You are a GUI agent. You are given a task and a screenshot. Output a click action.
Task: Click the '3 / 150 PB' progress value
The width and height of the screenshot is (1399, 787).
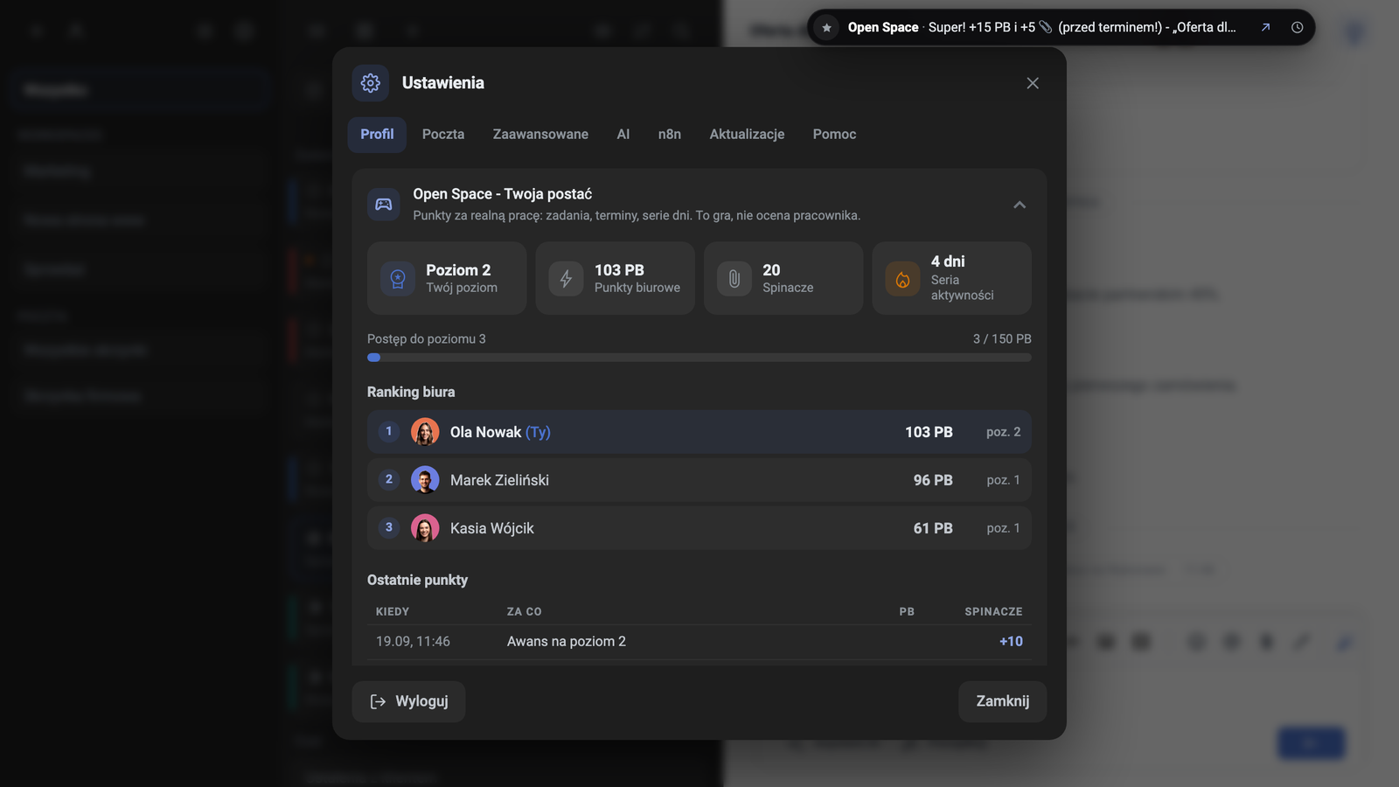pyautogui.click(x=1002, y=339)
